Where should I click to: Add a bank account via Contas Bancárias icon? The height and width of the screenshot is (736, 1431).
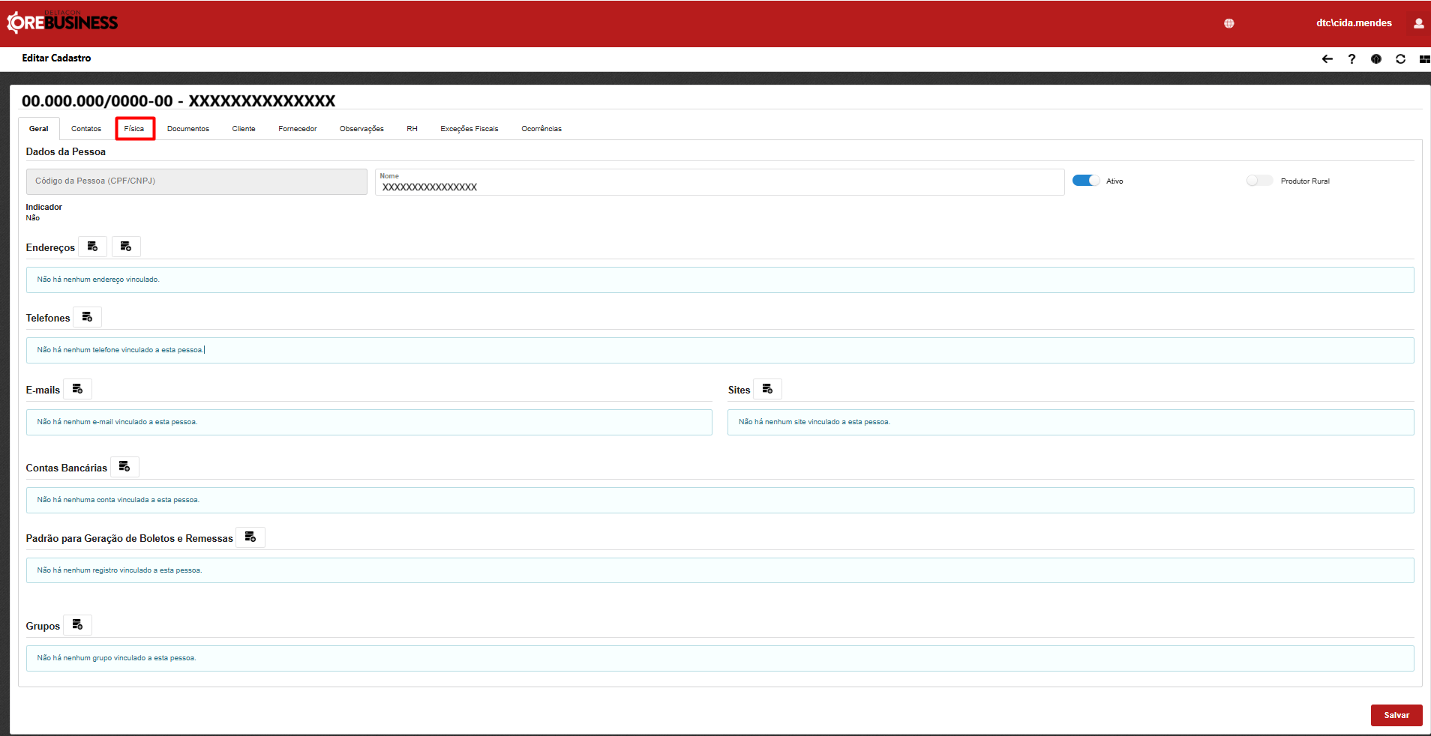tap(124, 467)
